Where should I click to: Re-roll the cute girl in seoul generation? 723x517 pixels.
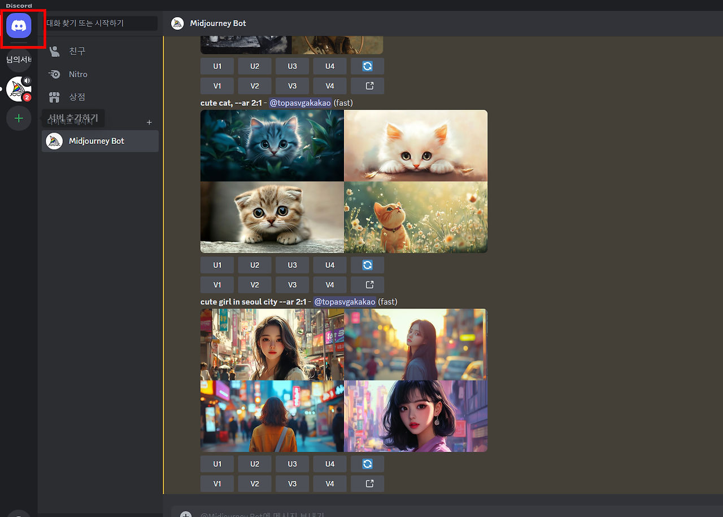coord(367,464)
